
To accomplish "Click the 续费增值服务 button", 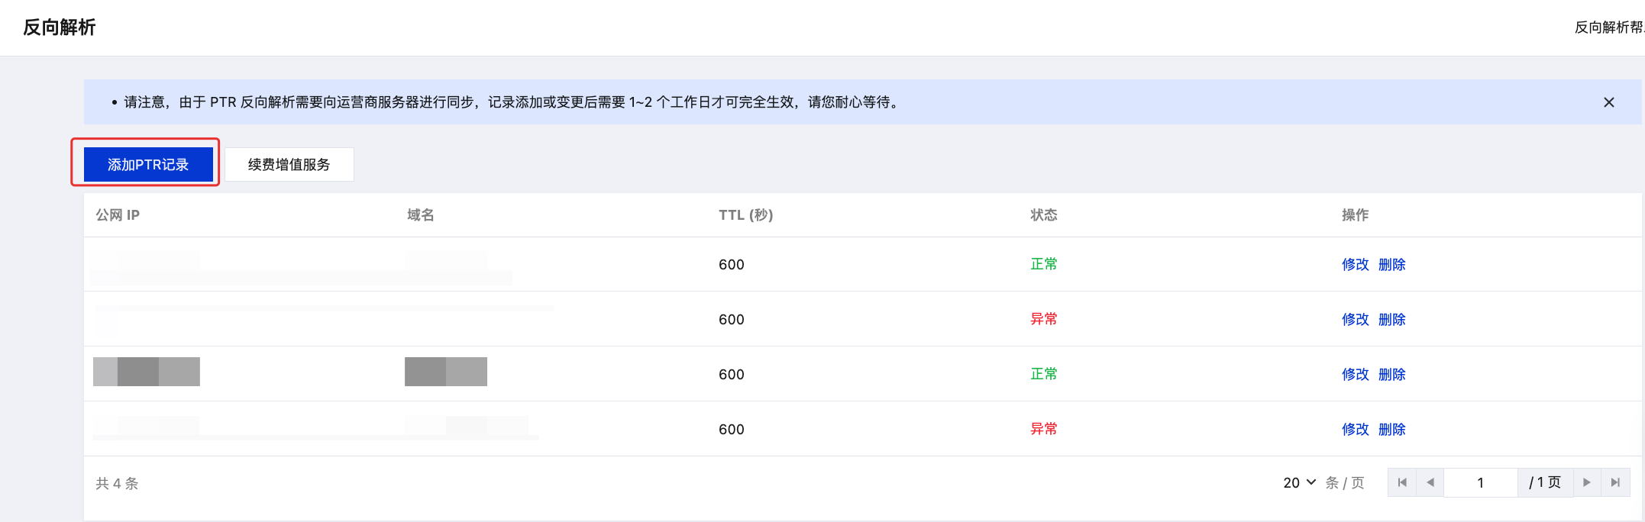I will pyautogui.click(x=289, y=165).
